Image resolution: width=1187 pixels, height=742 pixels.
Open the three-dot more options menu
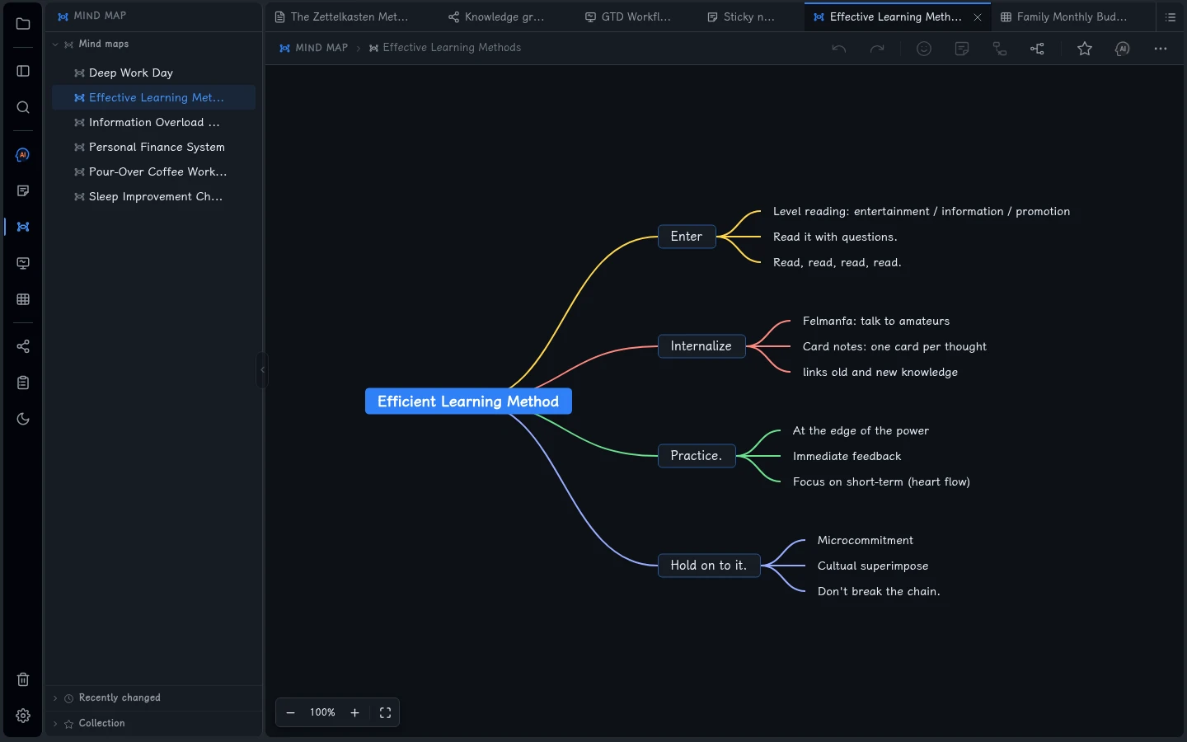tap(1161, 49)
